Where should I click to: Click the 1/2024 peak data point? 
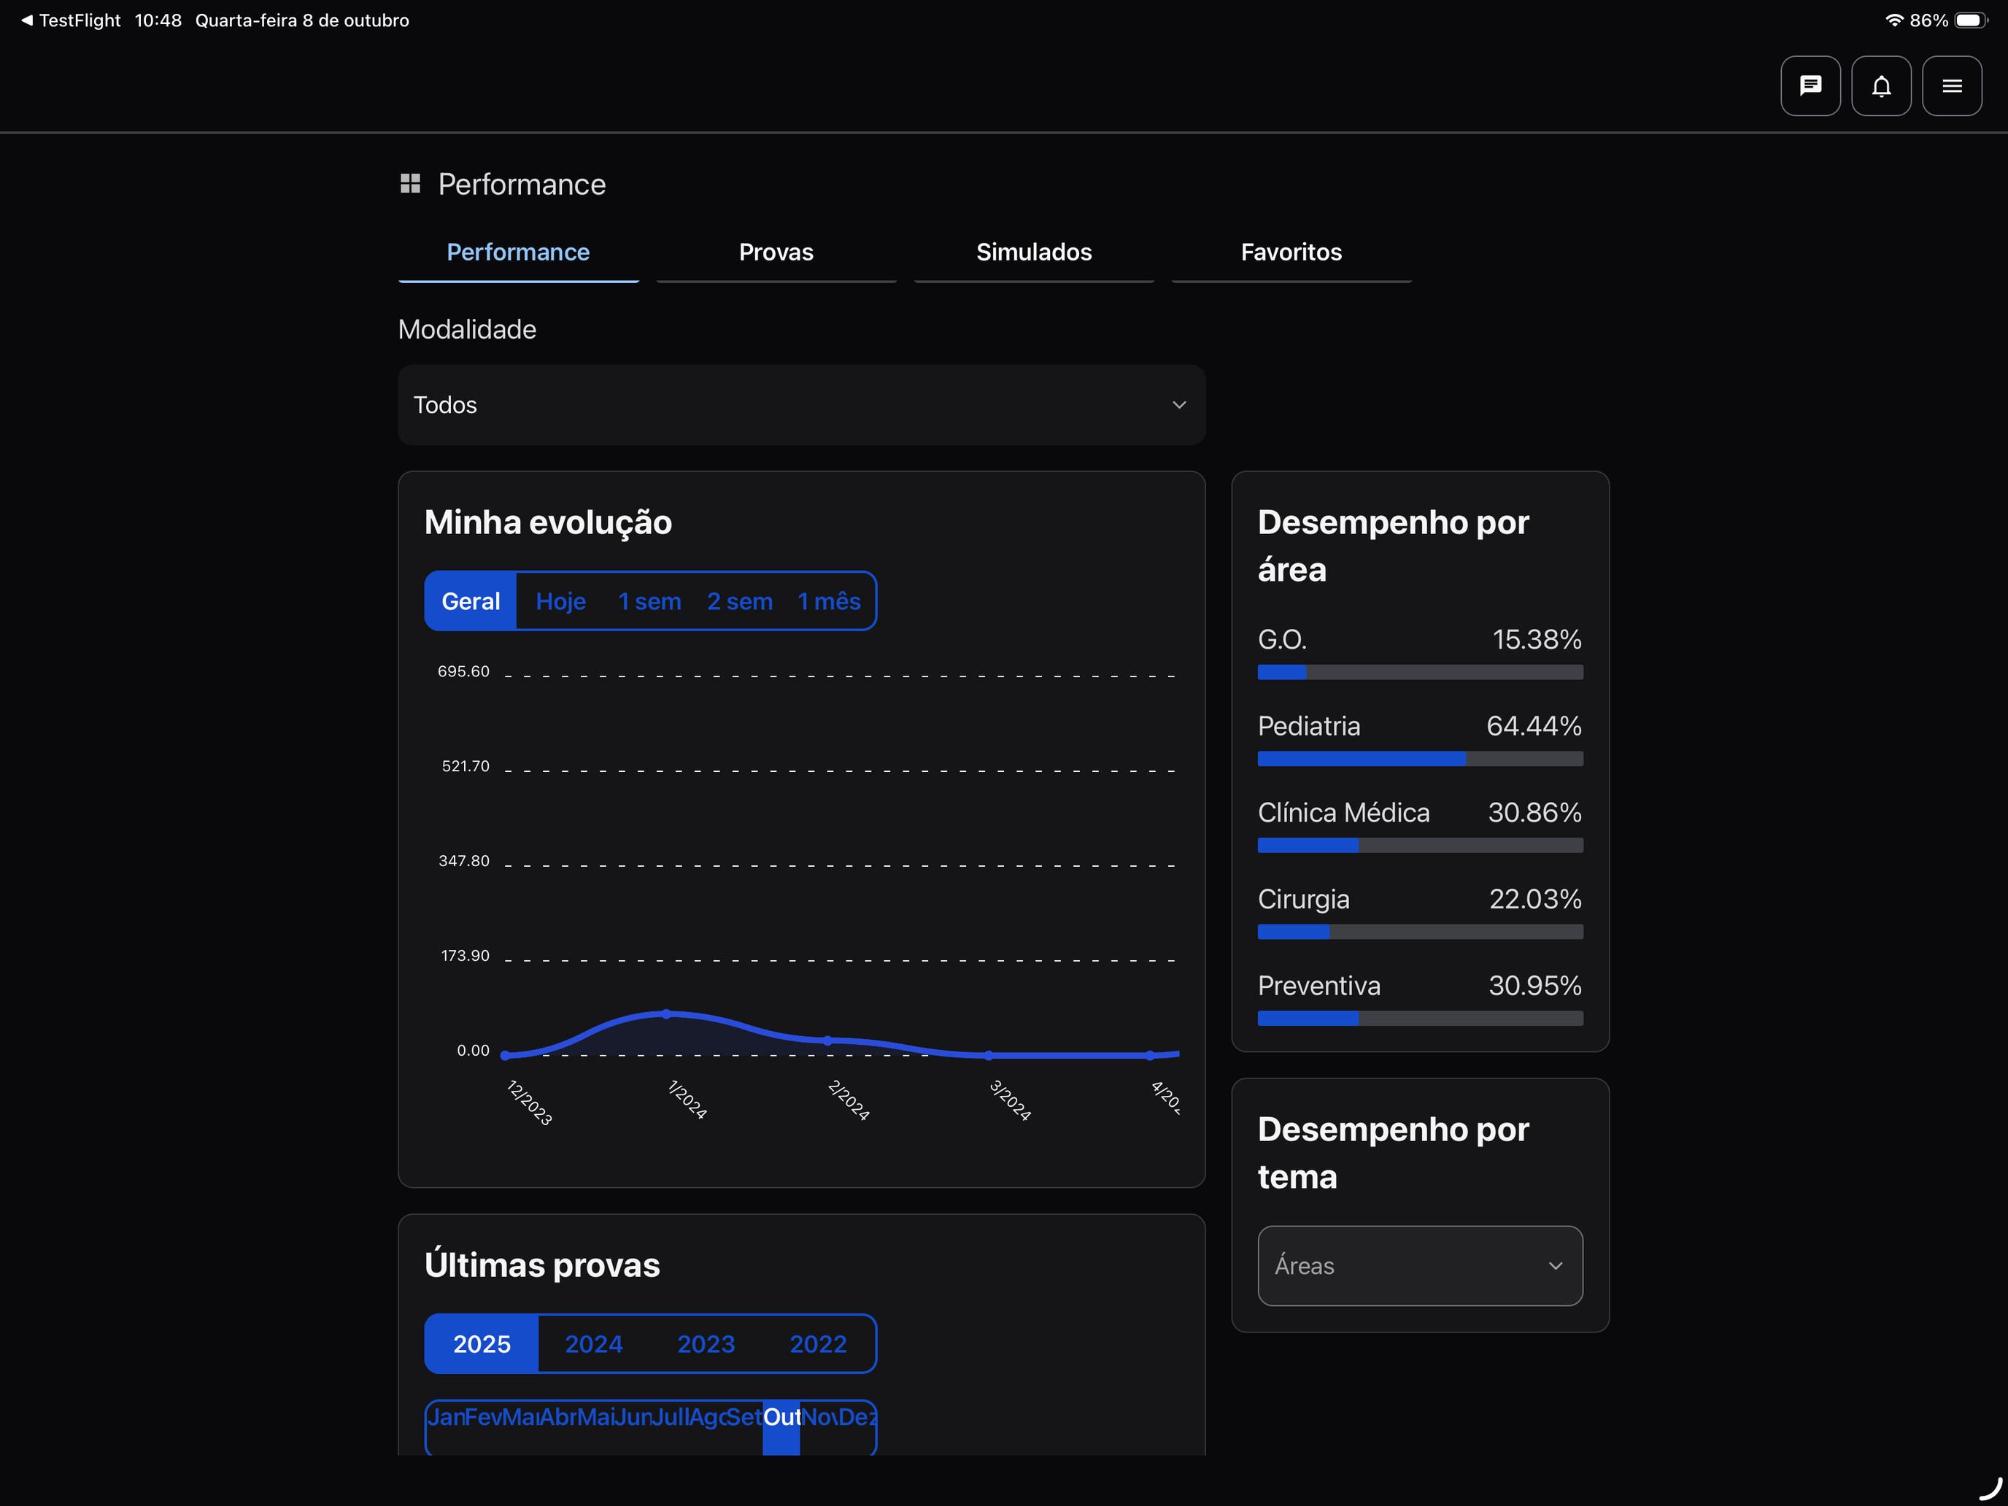(666, 1014)
